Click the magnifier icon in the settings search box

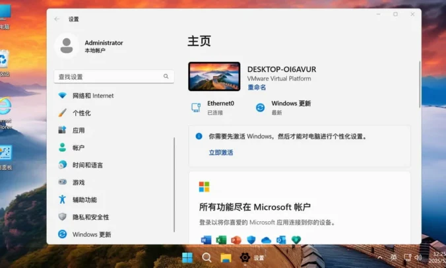pyautogui.click(x=166, y=77)
